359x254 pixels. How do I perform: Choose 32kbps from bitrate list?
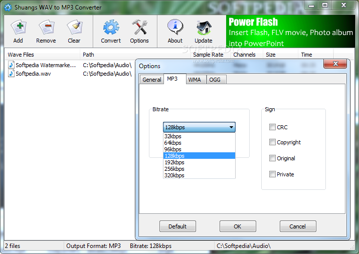199,136
